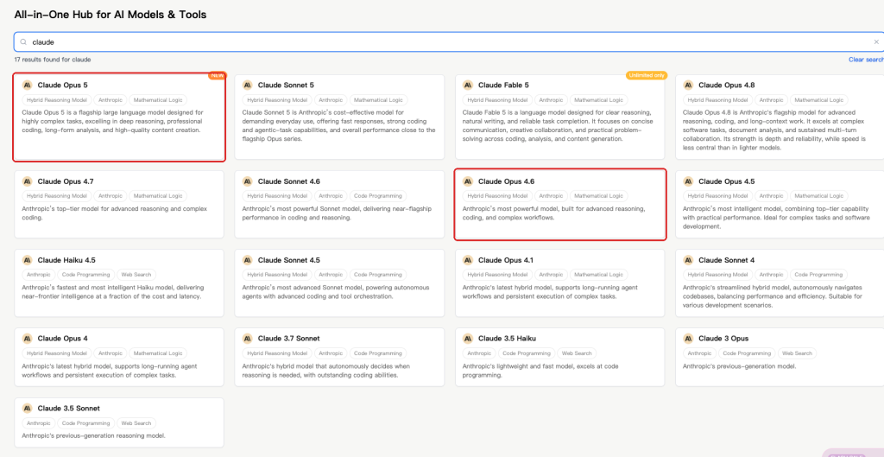Click the Claude Opus 4 Anthropic logo icon

point(27,339)
